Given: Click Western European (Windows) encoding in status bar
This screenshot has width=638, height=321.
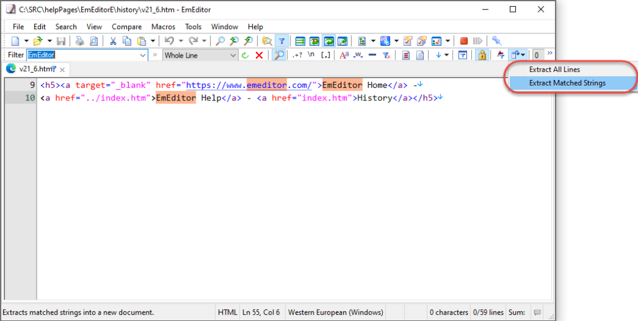Looking at the screenshot, I should point(335,312).
